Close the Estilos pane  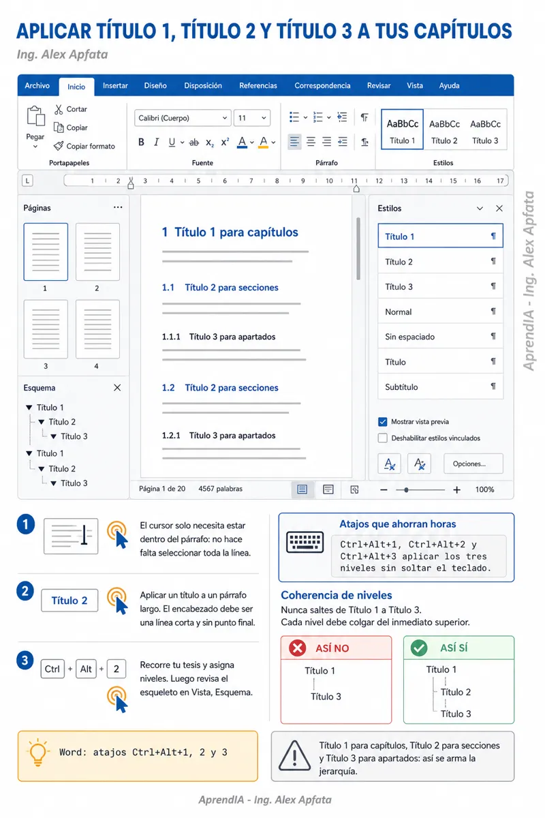click(499, 209)
